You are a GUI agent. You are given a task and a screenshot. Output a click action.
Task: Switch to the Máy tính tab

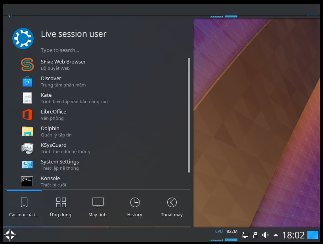[97, 207]
